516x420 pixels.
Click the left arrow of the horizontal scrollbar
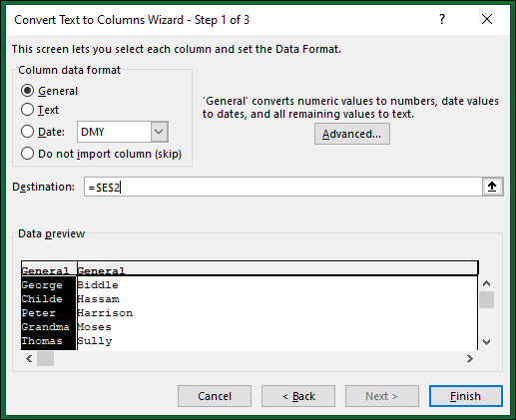pos(29,359)
